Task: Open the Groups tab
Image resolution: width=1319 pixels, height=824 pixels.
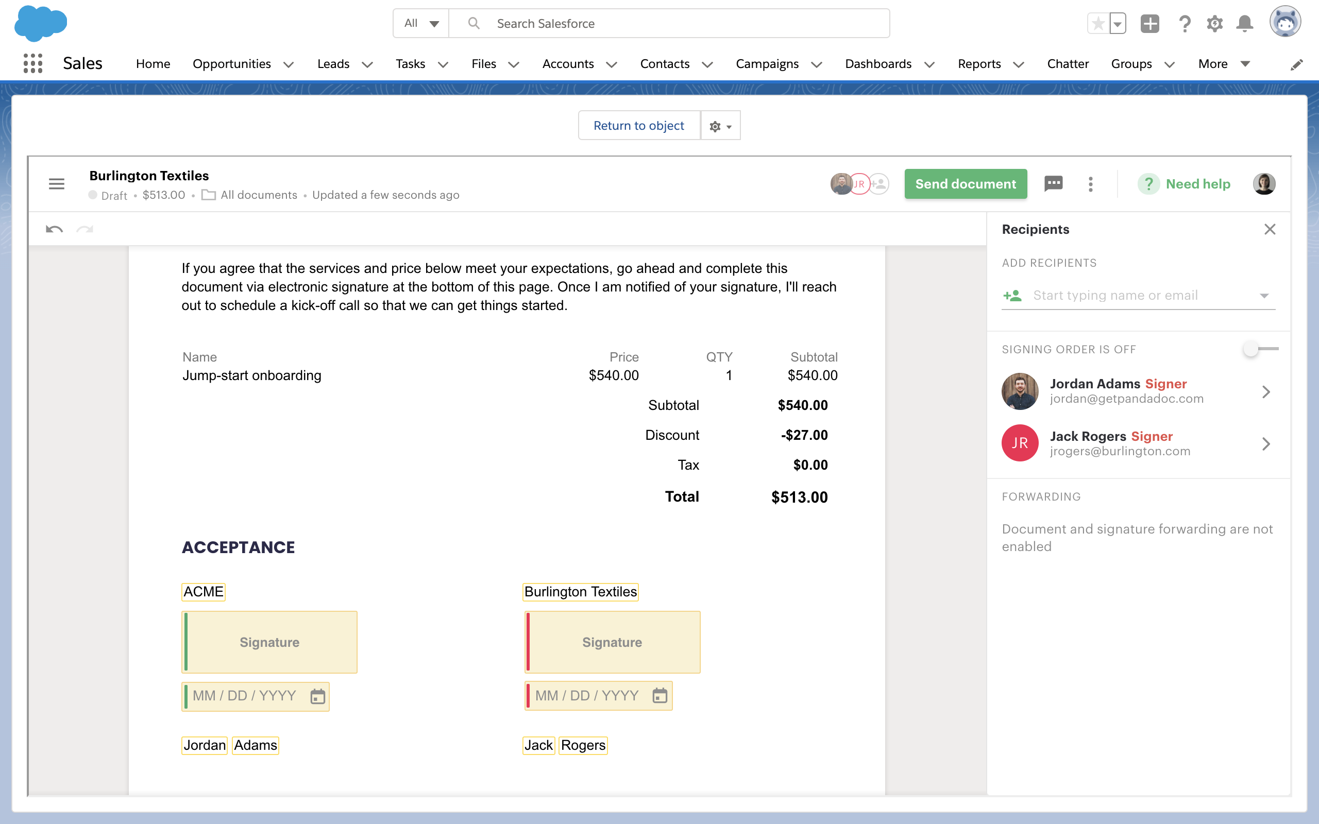Action: click(x=1131, y=64)
